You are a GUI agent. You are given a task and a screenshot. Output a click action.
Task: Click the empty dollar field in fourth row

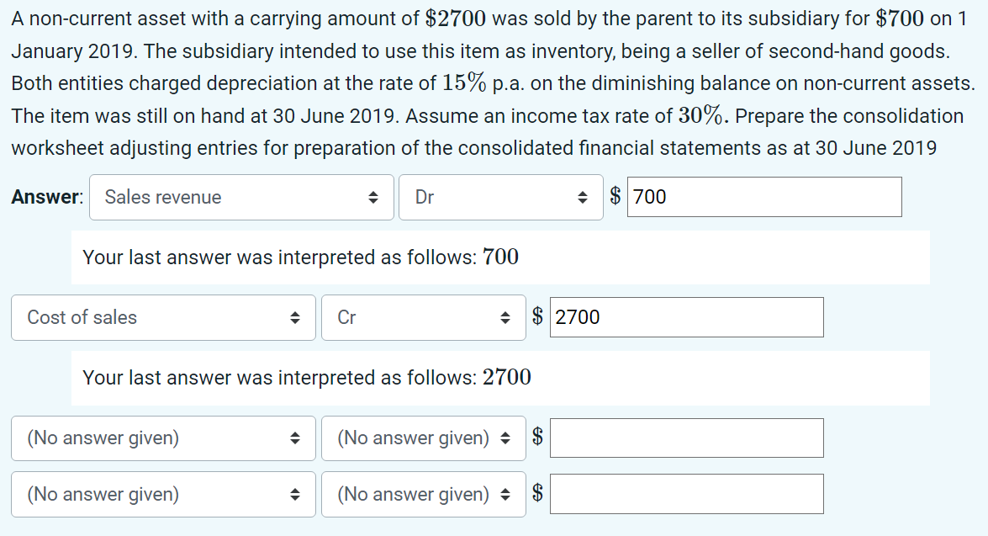click(686, 494)
